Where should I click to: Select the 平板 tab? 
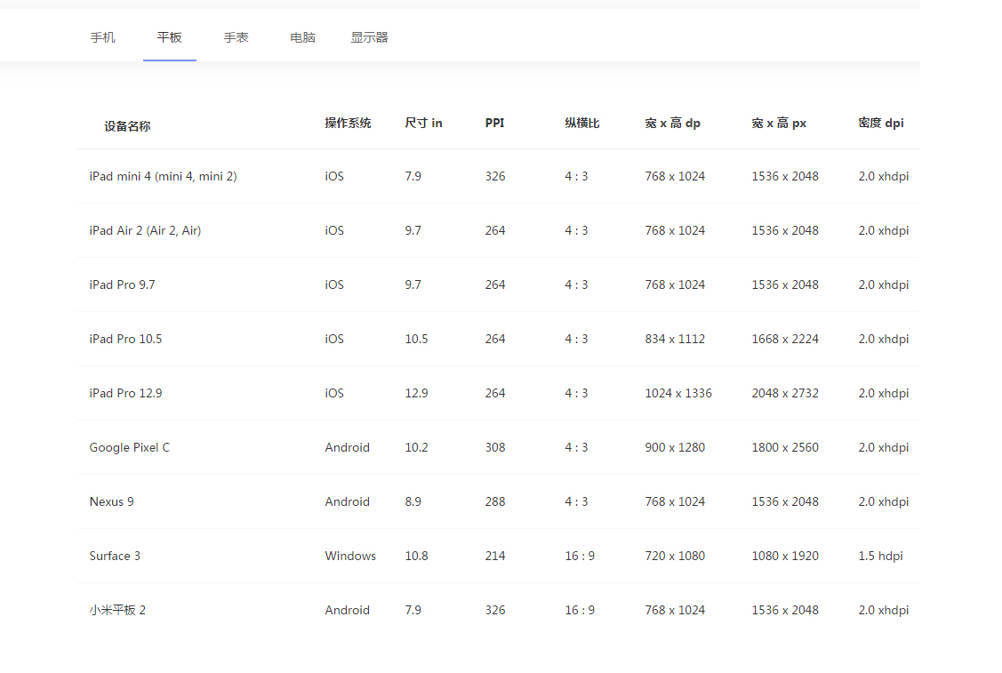pos(169,37)
